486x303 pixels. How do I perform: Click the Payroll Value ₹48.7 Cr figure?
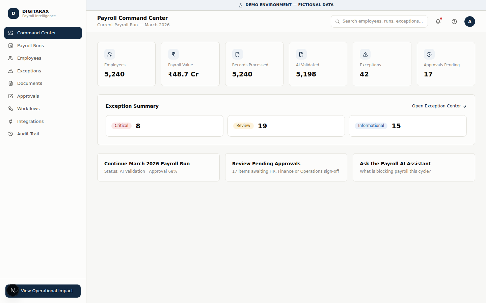pos(183,74)
